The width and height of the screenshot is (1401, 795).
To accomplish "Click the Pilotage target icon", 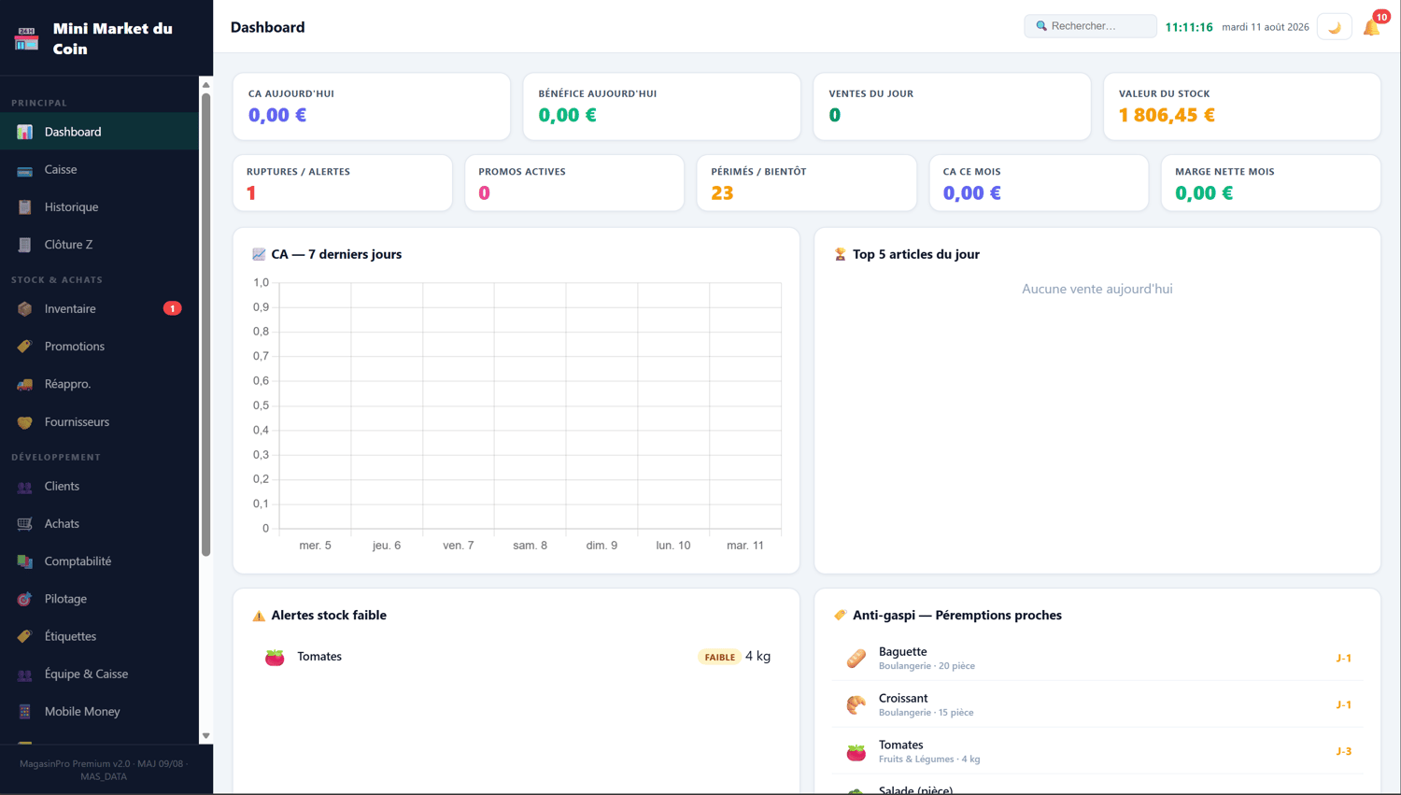I will [x=24, y=599].
